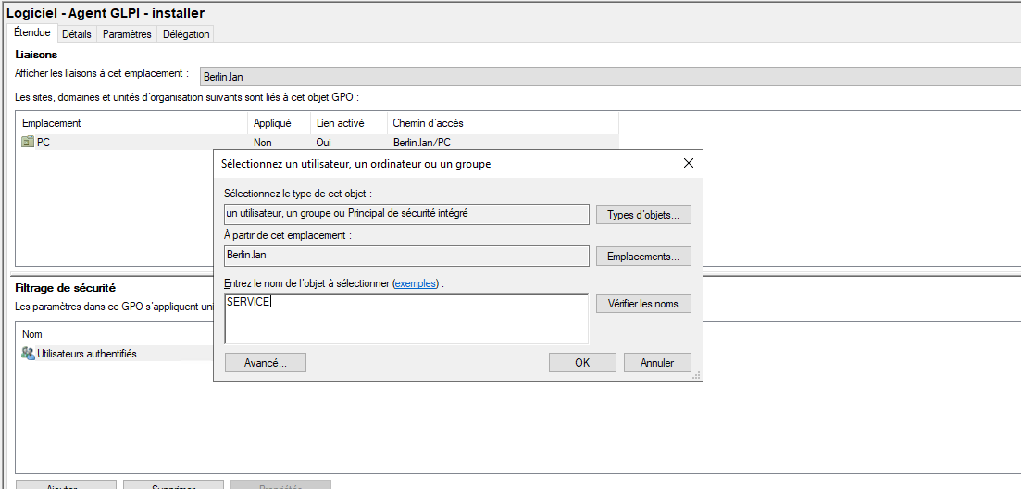Switch to the Détails tab
This screenshot has width=1021, height=489.
[x=77, y=34]
